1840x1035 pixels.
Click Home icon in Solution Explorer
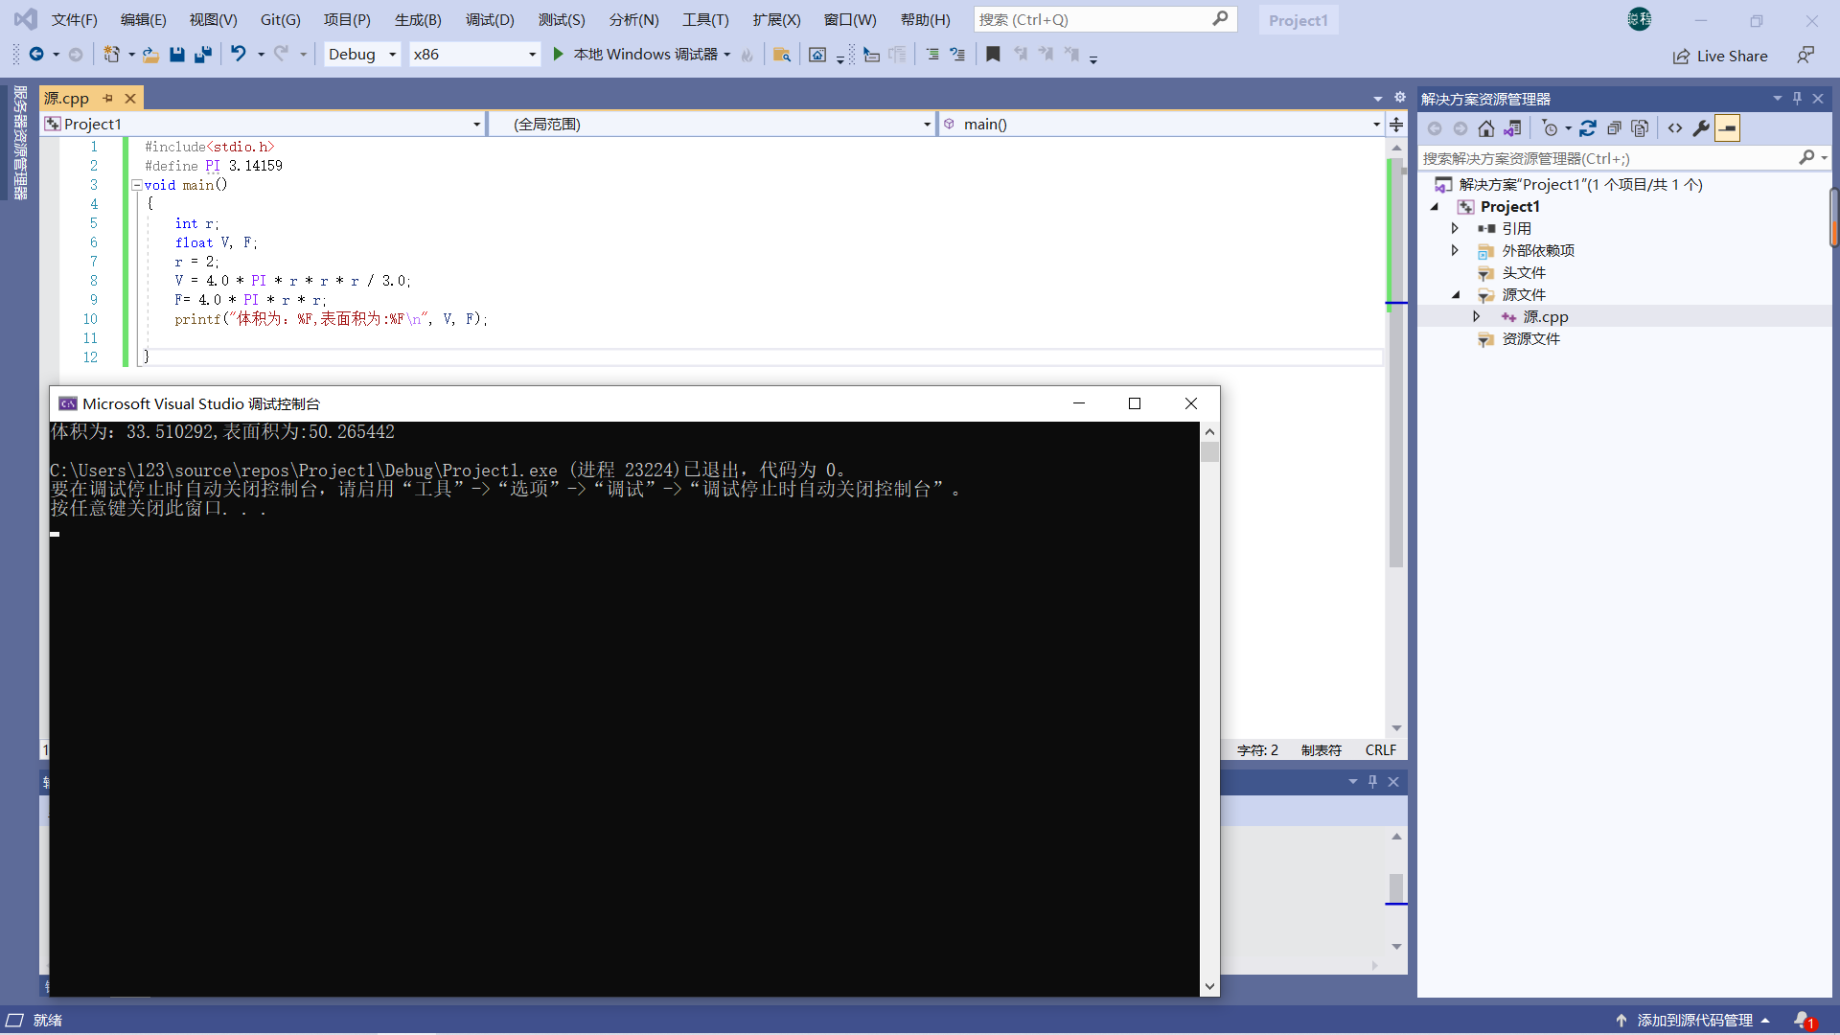click(x=1485, y=128)
